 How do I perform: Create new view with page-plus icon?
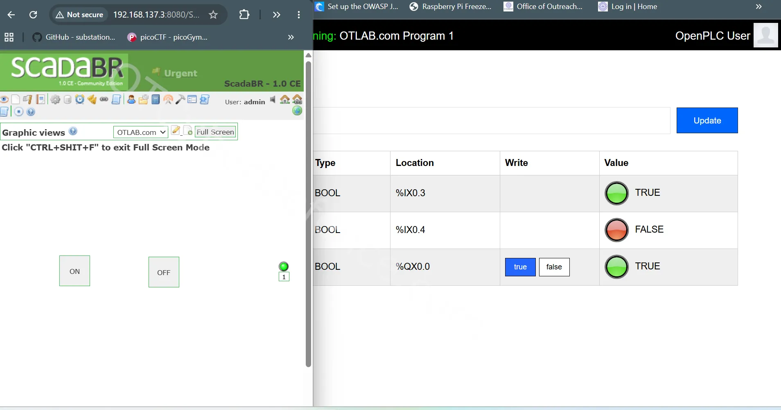(x=188, y=130)
